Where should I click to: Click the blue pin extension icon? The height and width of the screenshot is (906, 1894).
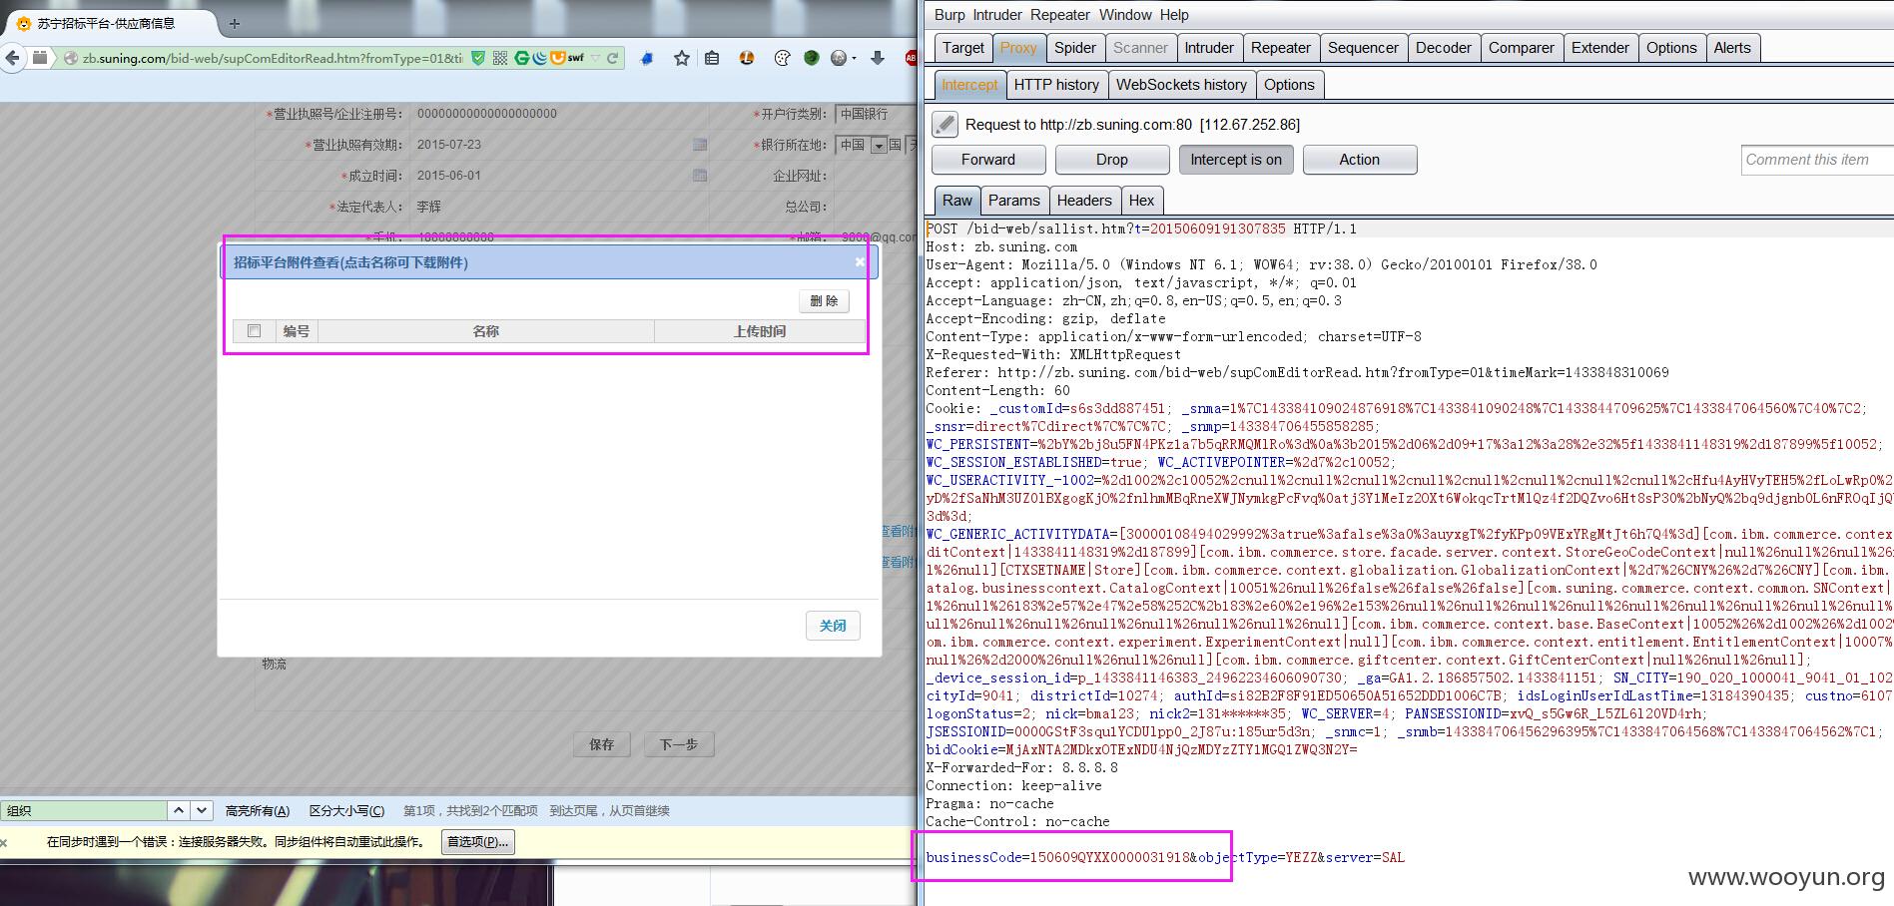click(647, 58)
